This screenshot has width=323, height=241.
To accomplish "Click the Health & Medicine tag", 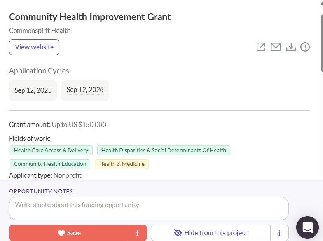I will coord(122,164).
